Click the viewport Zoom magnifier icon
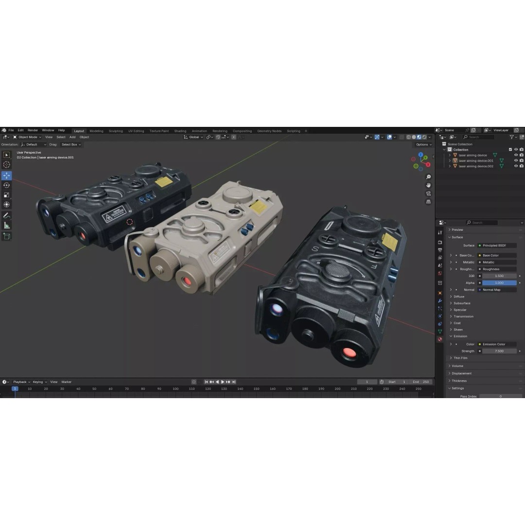 tap(428, 177)
